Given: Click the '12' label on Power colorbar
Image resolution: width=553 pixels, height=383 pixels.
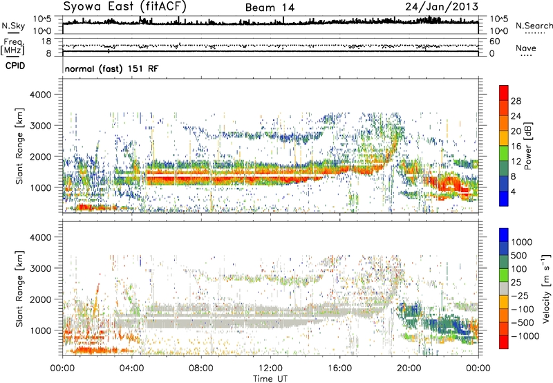Looking at the screenshot, I should tap(516, 162).
